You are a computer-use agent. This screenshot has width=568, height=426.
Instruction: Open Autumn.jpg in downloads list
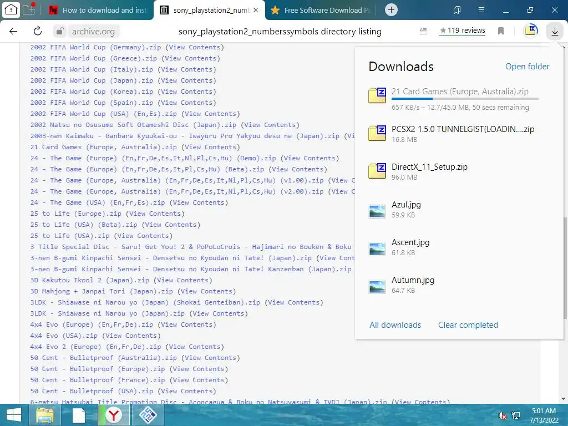click(x=413, y=280)
